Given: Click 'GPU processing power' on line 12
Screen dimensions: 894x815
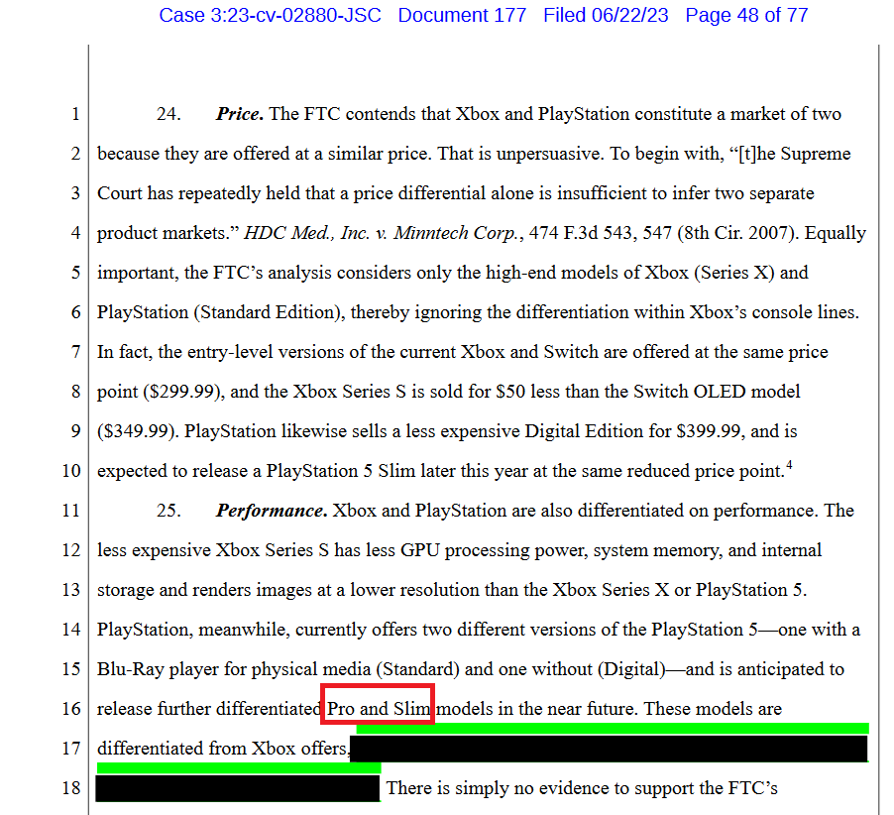Looking at the screenshot, I should [494, 550].
